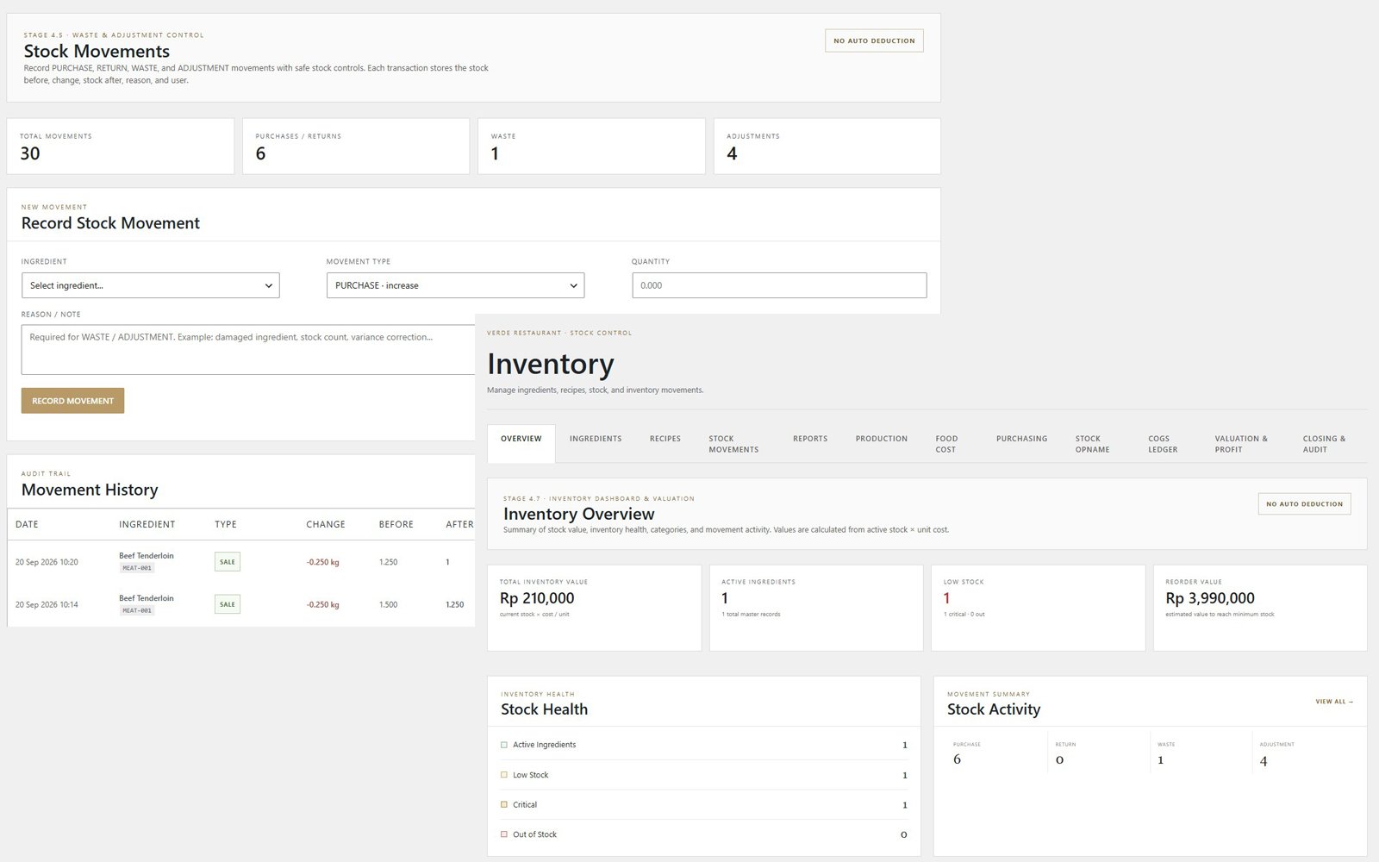1379x862 pixels.
Task: Click SALE badge in the 10:14 row
Action: point(228,604)
